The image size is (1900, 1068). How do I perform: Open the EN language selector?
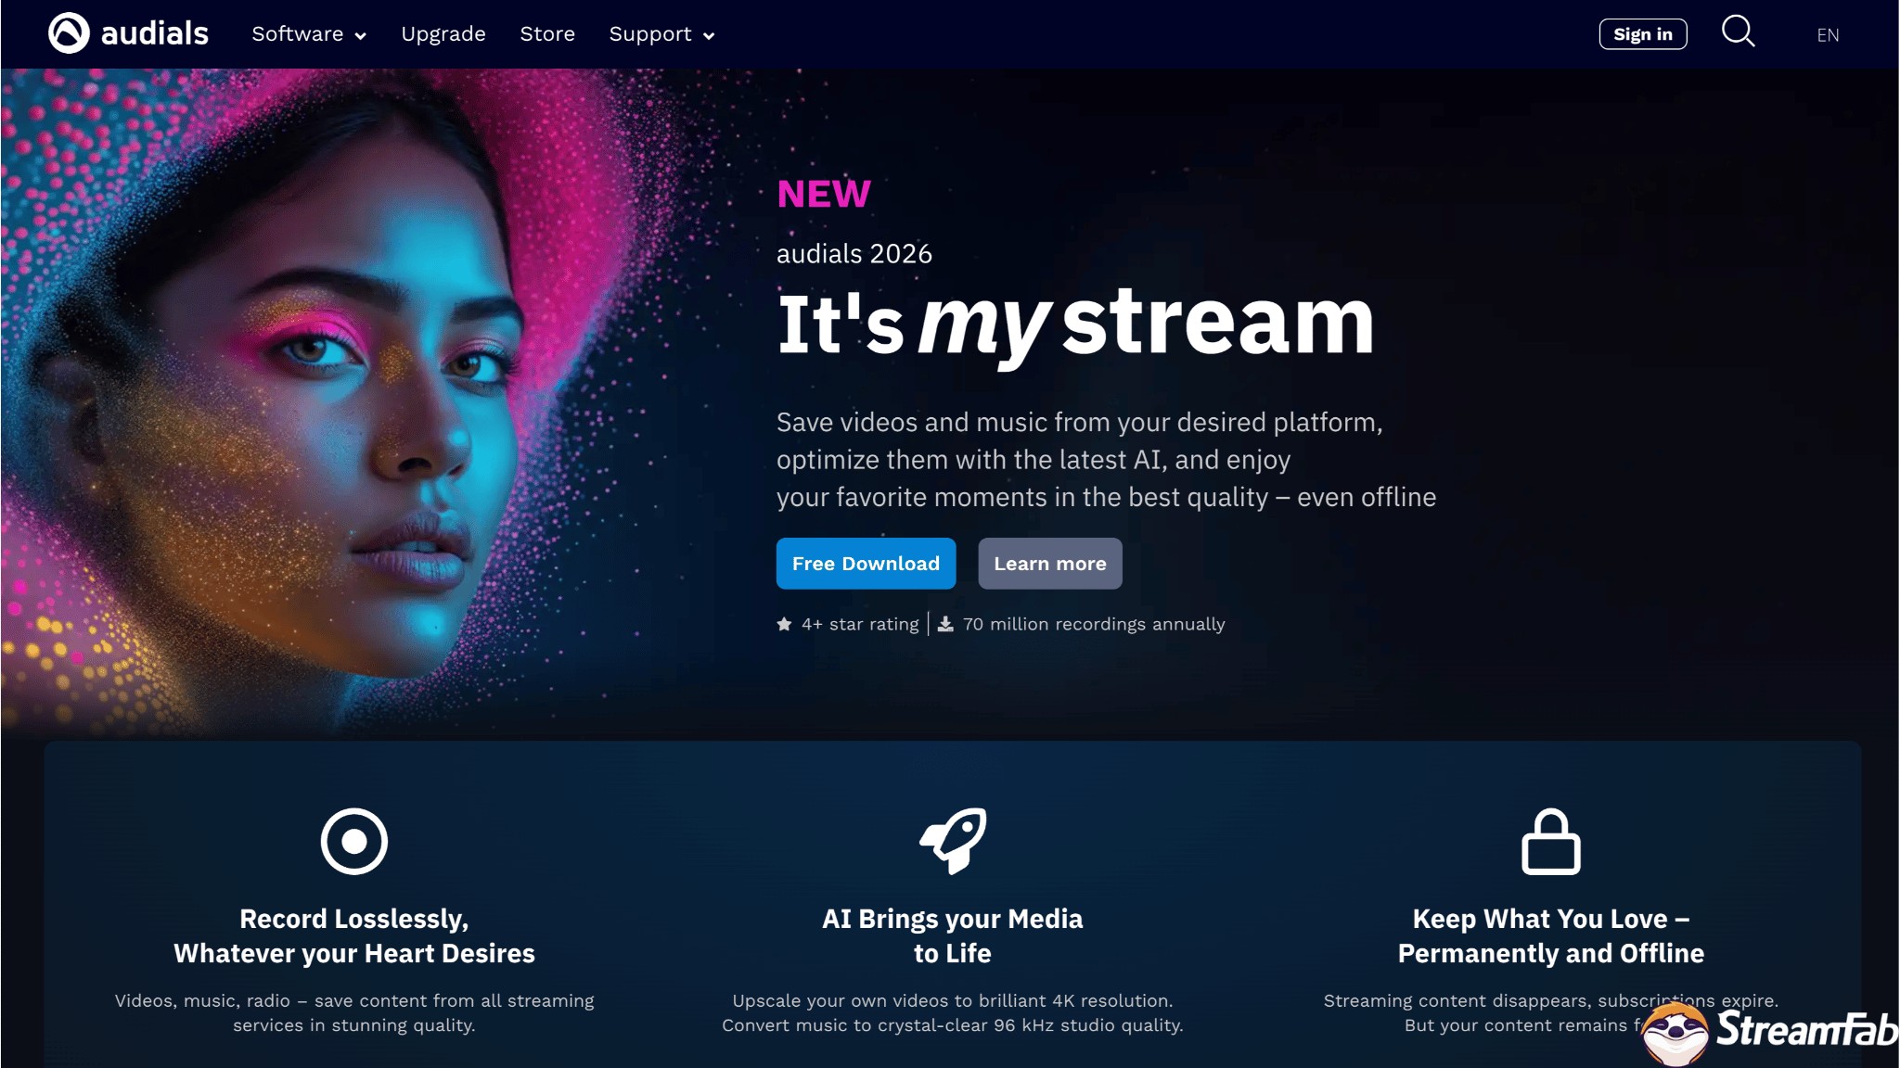1828,35
